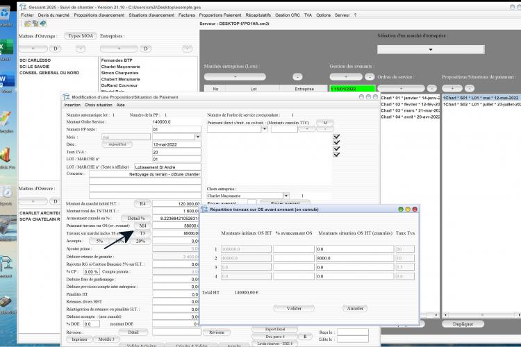Click the globe icon in main toolbar
Image resolution: width=521 pixels, height=347 pixels.
(43, 23)
